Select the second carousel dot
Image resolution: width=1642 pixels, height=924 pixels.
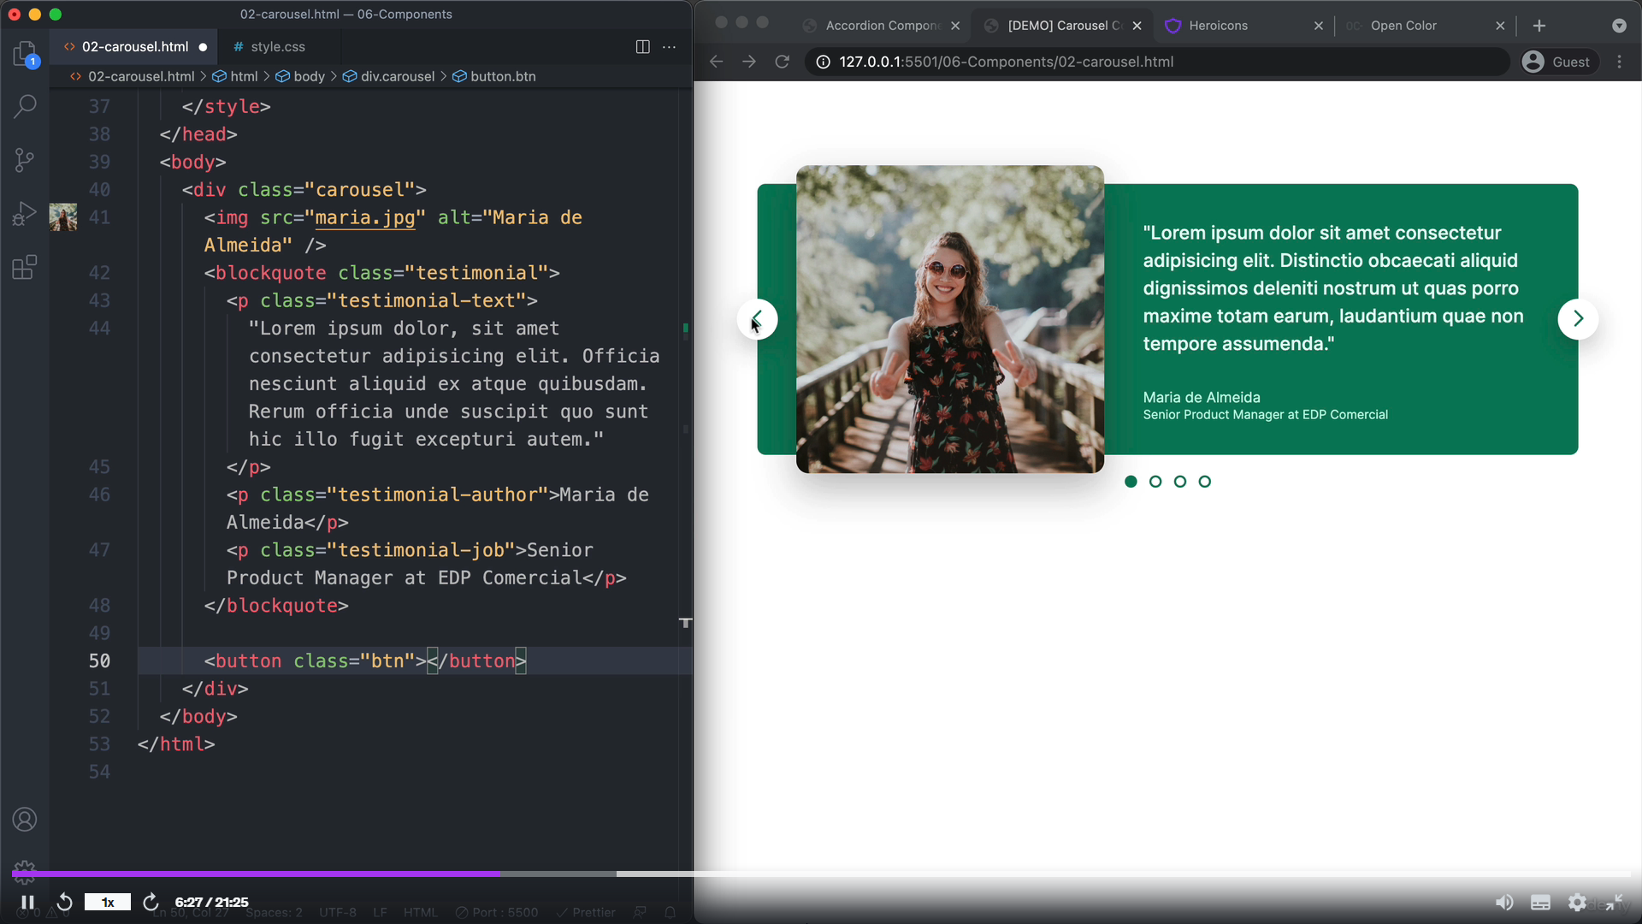point(1155,482)
